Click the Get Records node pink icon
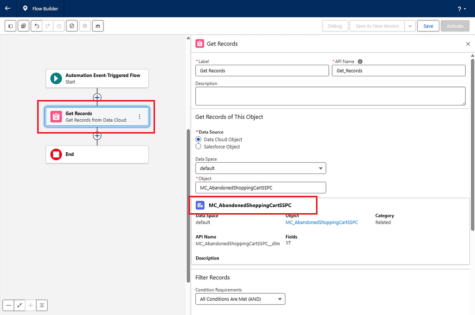This screenshot has width=475, height=315. tap(56, 117)
